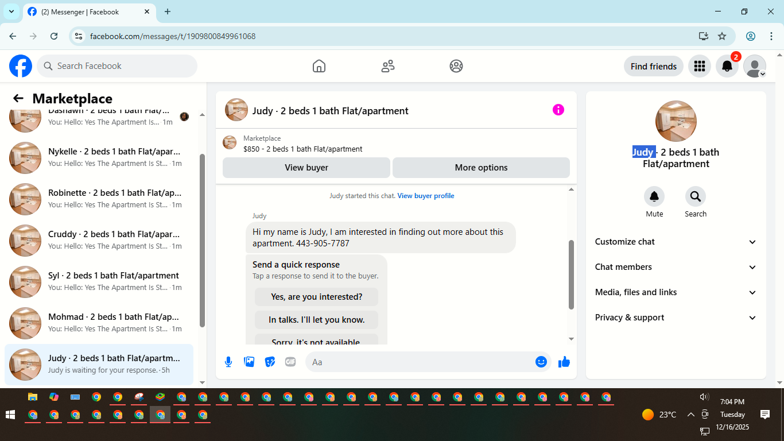Click the More options button
This screenshot has height=441, width=784.
(481, 168)
